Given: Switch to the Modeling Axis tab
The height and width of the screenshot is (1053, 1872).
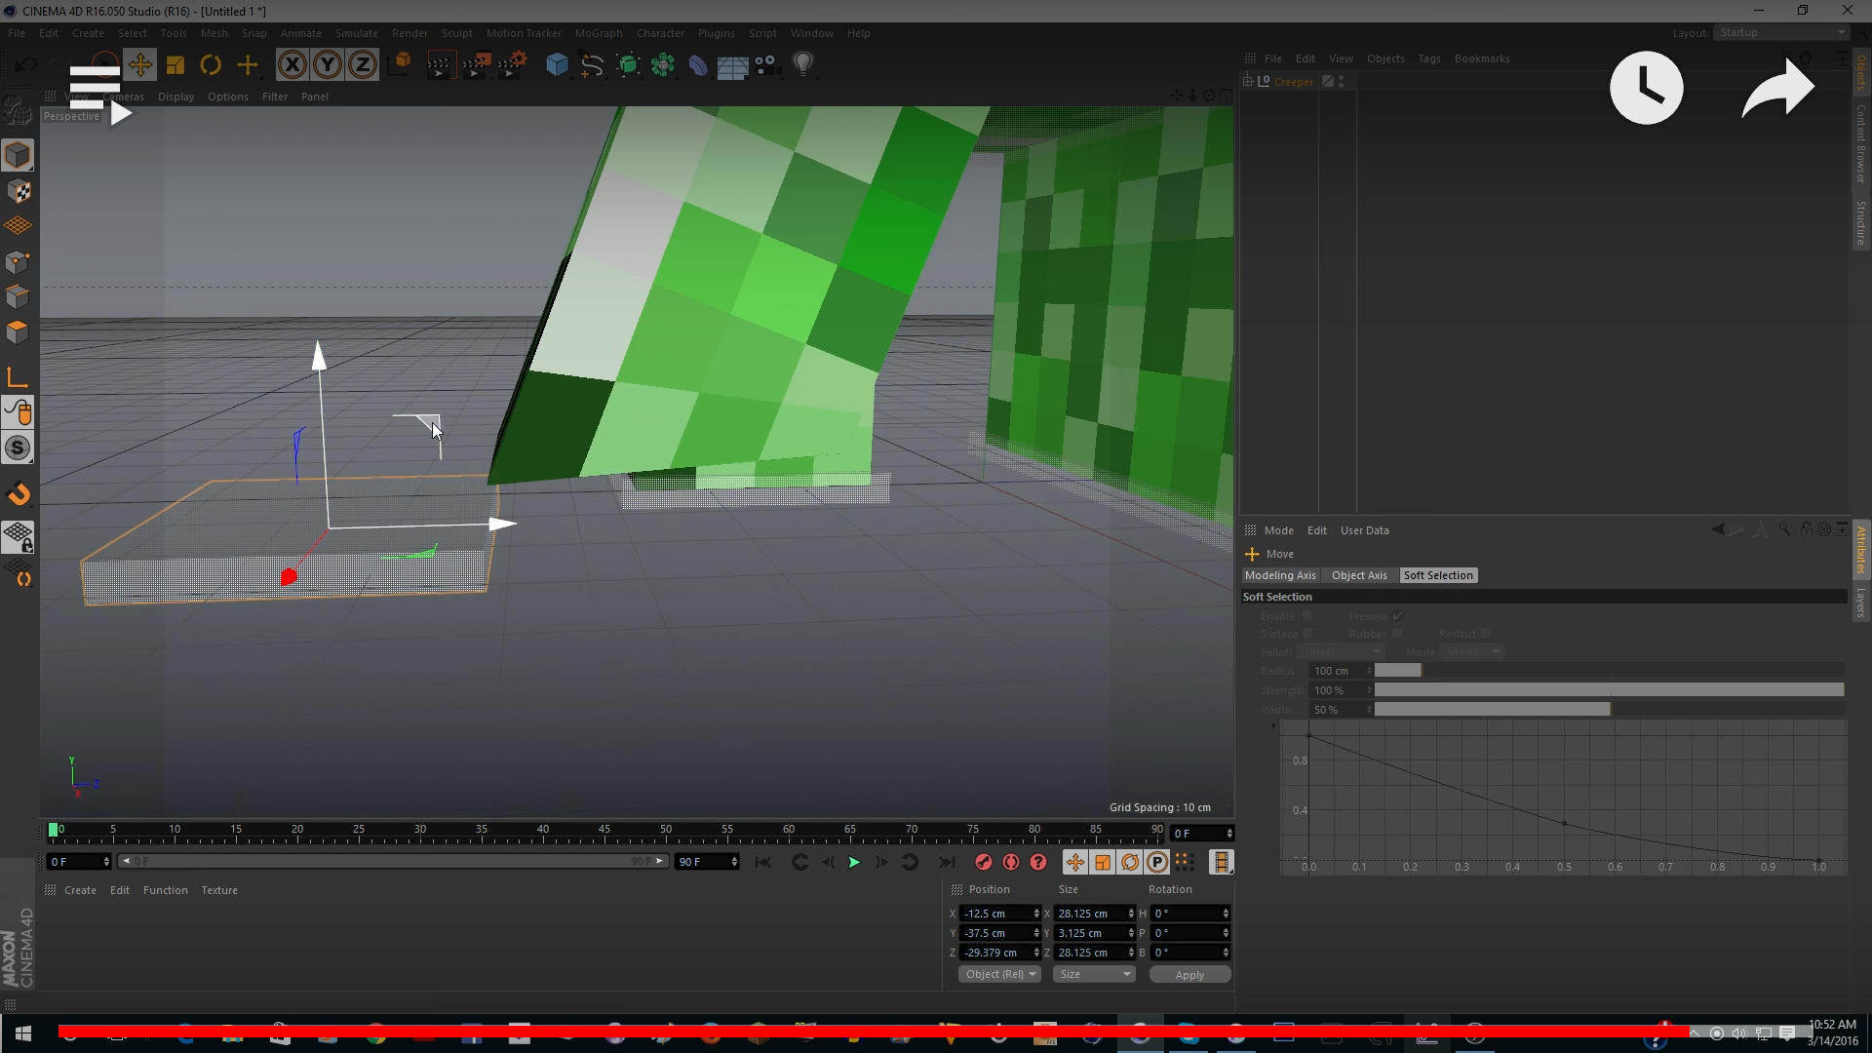Looking at the screenshot, I should pyautogui.click(x=1280, y=575).
